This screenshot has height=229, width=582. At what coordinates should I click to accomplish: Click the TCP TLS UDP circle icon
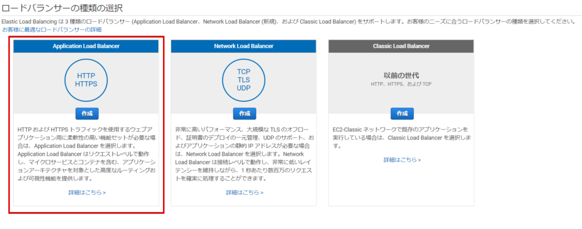[x=243, y=80]
